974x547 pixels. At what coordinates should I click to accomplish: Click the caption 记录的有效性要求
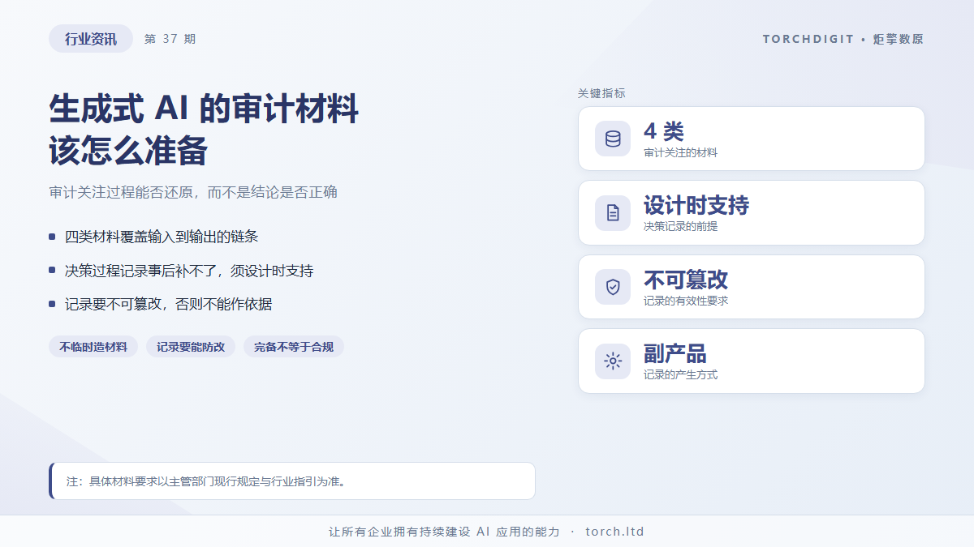tap(686, 301)
